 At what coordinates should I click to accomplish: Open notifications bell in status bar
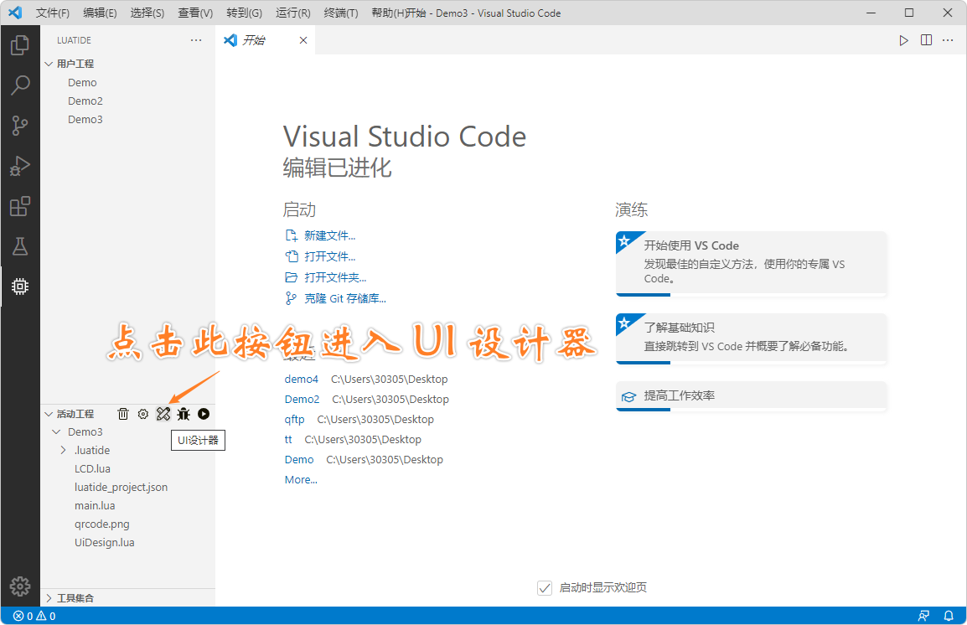pos(949,616)
